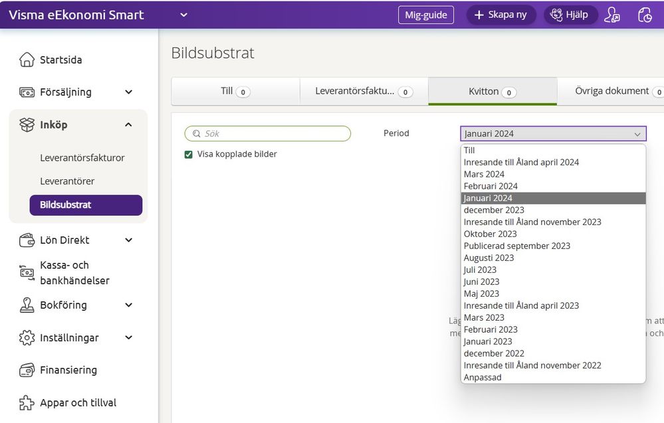Open the user account icon in header

612,15
